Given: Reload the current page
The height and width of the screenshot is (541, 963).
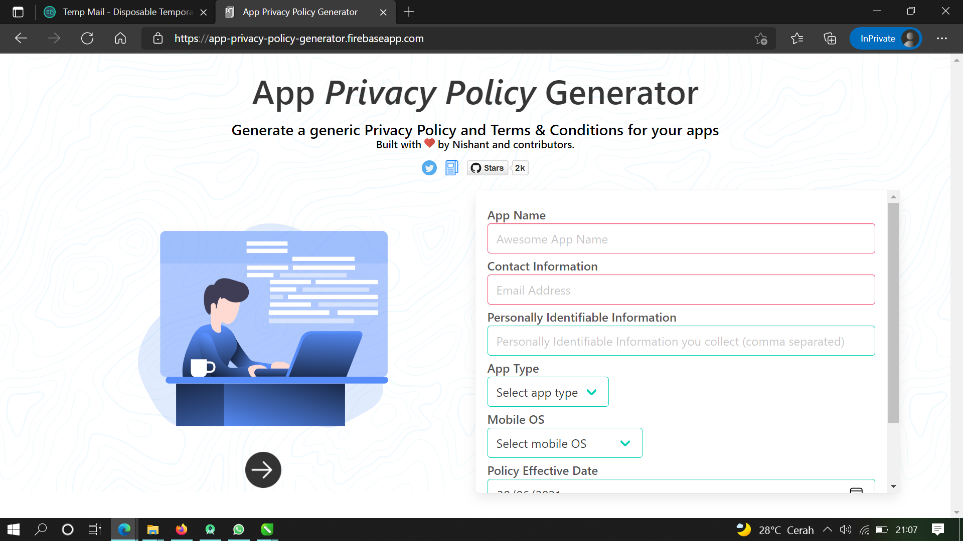Looking at the screenshot, I should coord(87,39).
